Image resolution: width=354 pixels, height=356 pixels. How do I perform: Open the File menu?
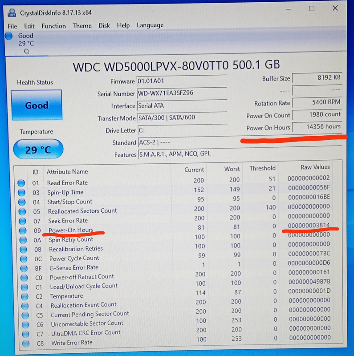(x=12, y=26)
